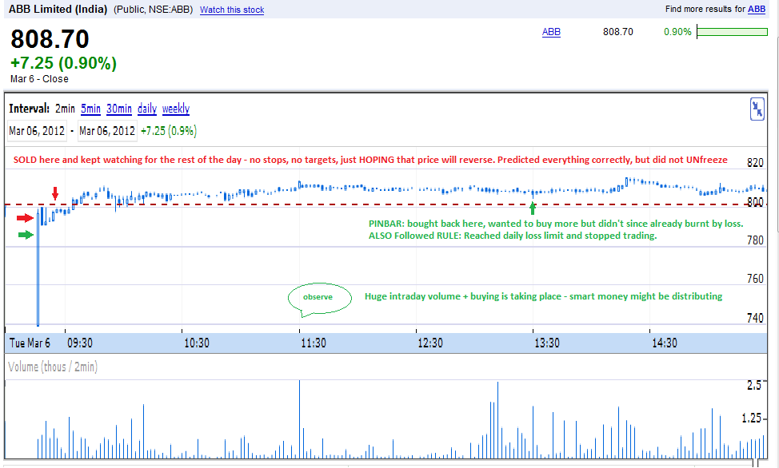
Task: Click the 12:30 time axis label
Action: click(x=430, y=343)
